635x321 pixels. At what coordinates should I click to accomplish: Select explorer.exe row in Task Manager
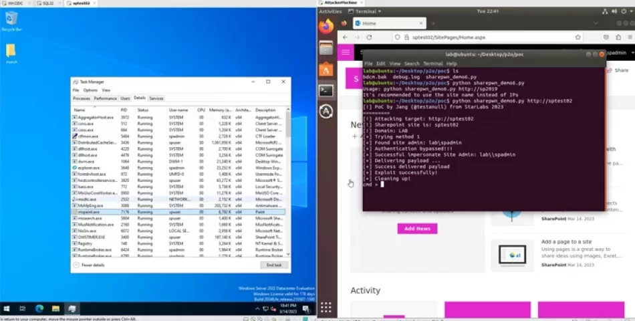pos(178,168)
